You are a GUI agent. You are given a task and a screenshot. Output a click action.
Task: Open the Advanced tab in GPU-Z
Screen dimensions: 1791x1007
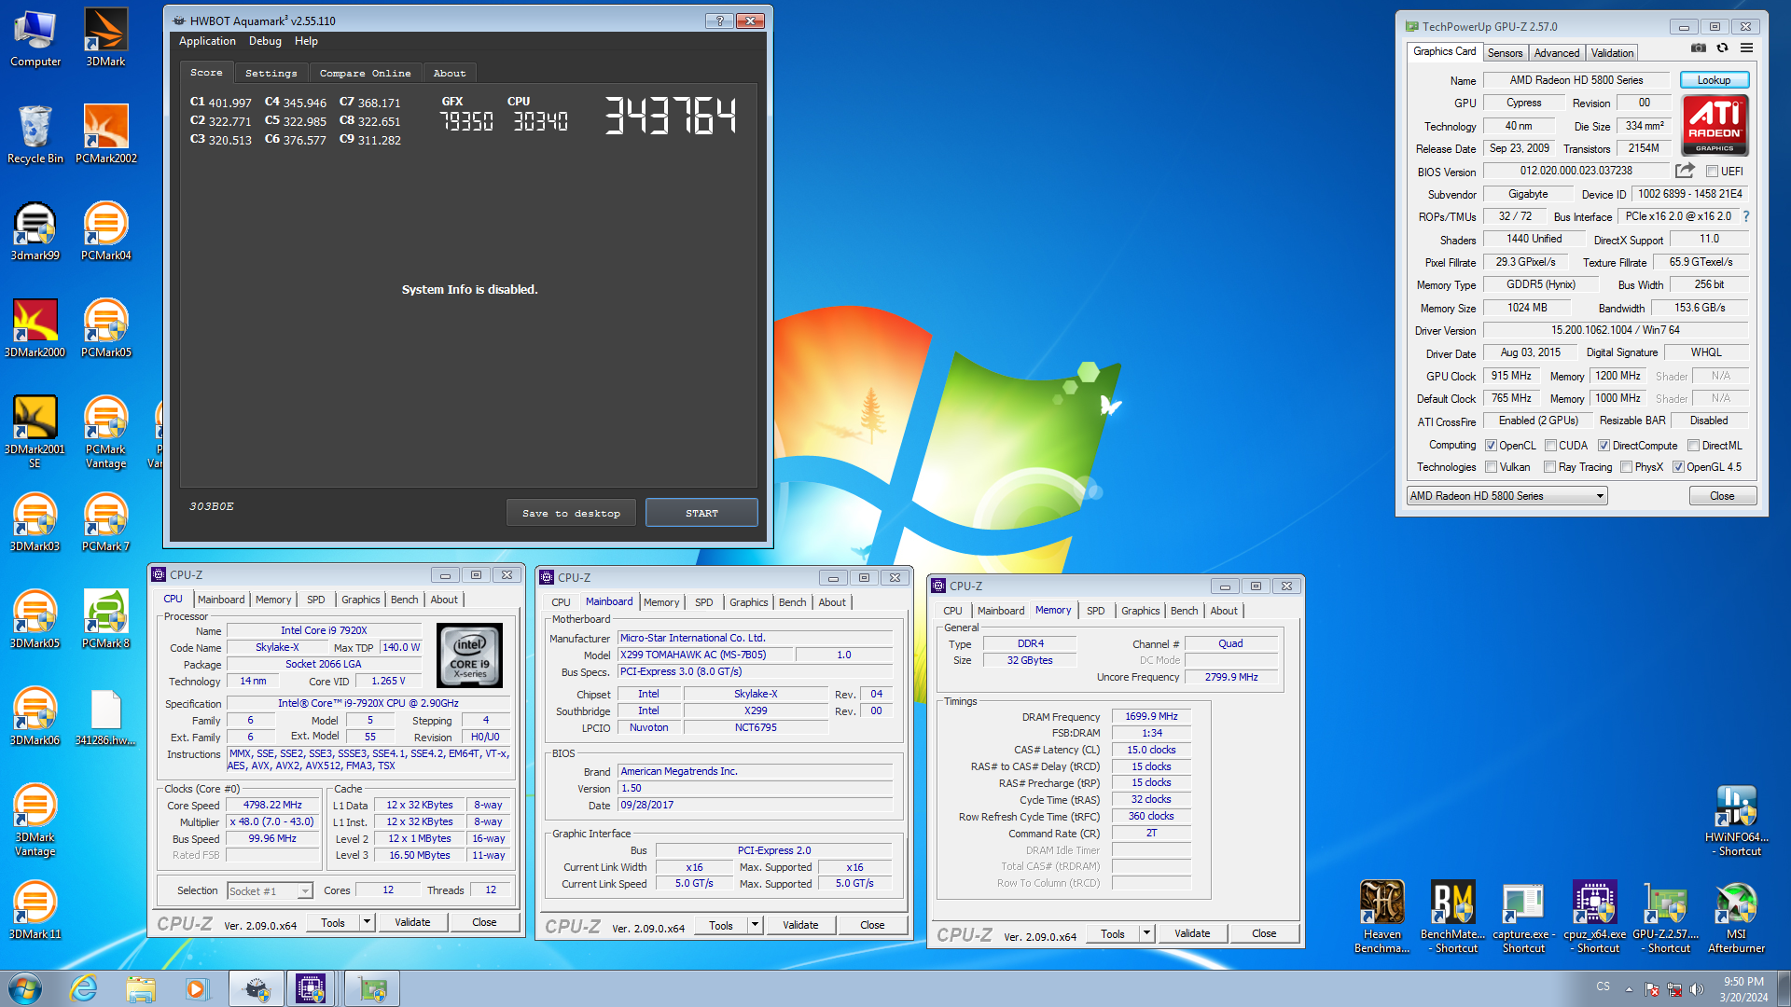click(1557, 53)
